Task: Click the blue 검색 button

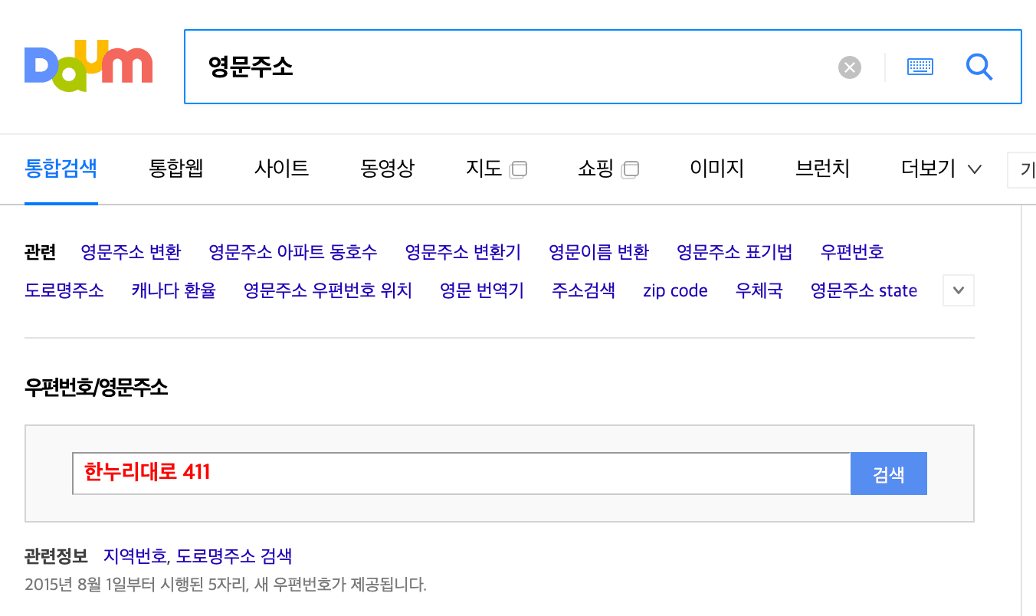Action: [888, 473]
